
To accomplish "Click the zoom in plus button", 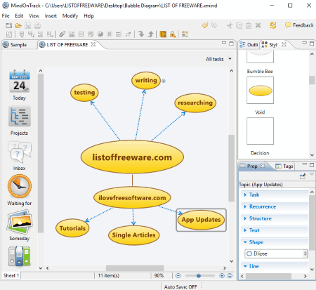I will [x=222, y=276].
